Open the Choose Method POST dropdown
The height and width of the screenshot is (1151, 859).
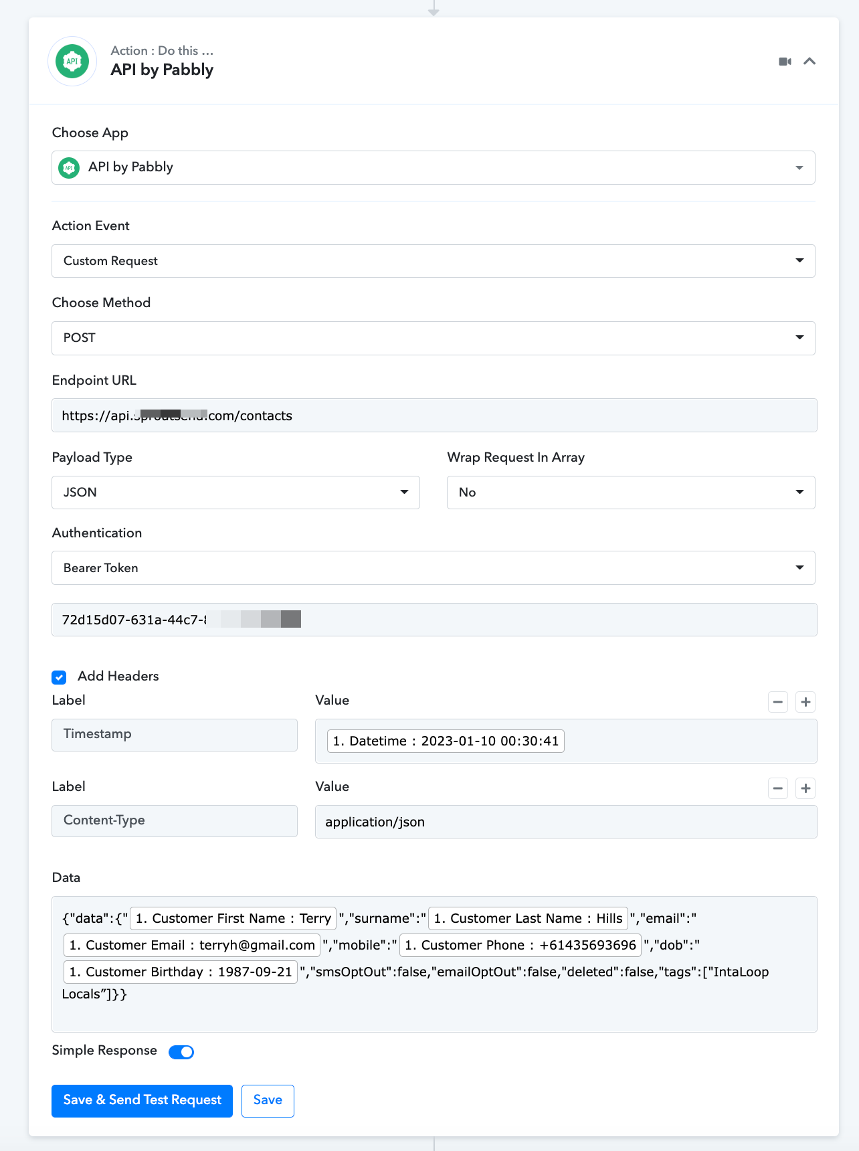click(434, 338)
